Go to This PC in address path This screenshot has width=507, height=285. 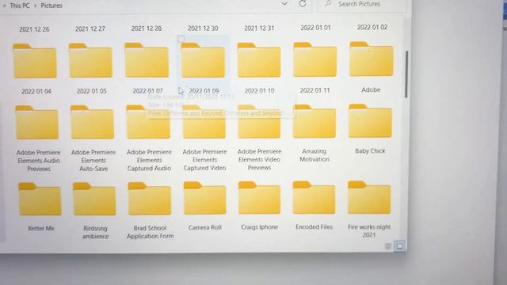(x=20, y=6)
